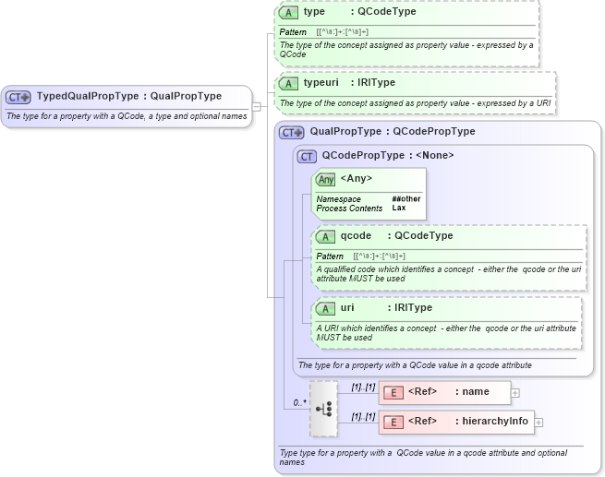Image resolution: width=605 pixels, height=477 pixels.
Task: Select 'typeuri : IRIType' attribute label
Action: [x=349, y=82]
